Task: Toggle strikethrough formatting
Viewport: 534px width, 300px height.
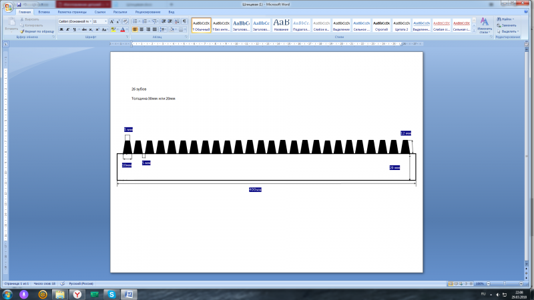Action: pos(84,29)
